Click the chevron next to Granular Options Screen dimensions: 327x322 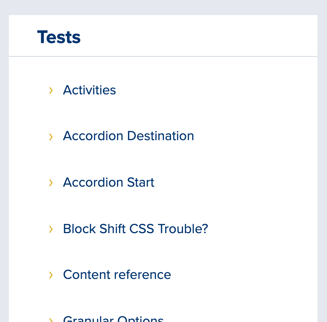pos(51,320)
